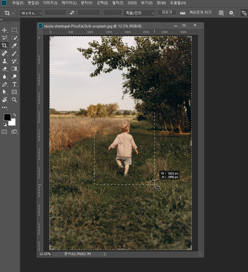Select the Crop tool in the toolbox

tap(4, 46)
